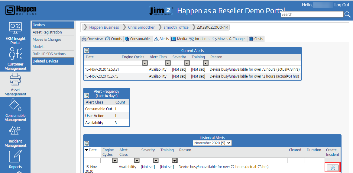
Task: Click the Search input field
Action: coord(312,14)
